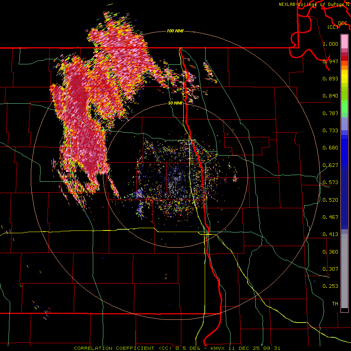Click the 0.413 scale value

[330, 234]
